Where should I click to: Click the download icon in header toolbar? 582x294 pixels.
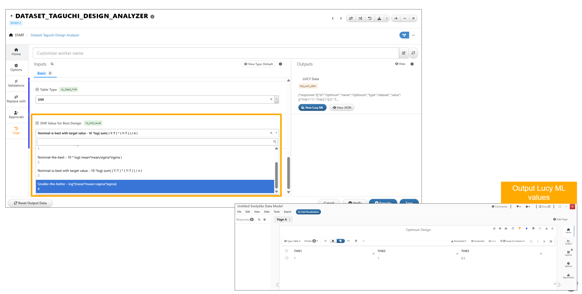pos(379,19)
